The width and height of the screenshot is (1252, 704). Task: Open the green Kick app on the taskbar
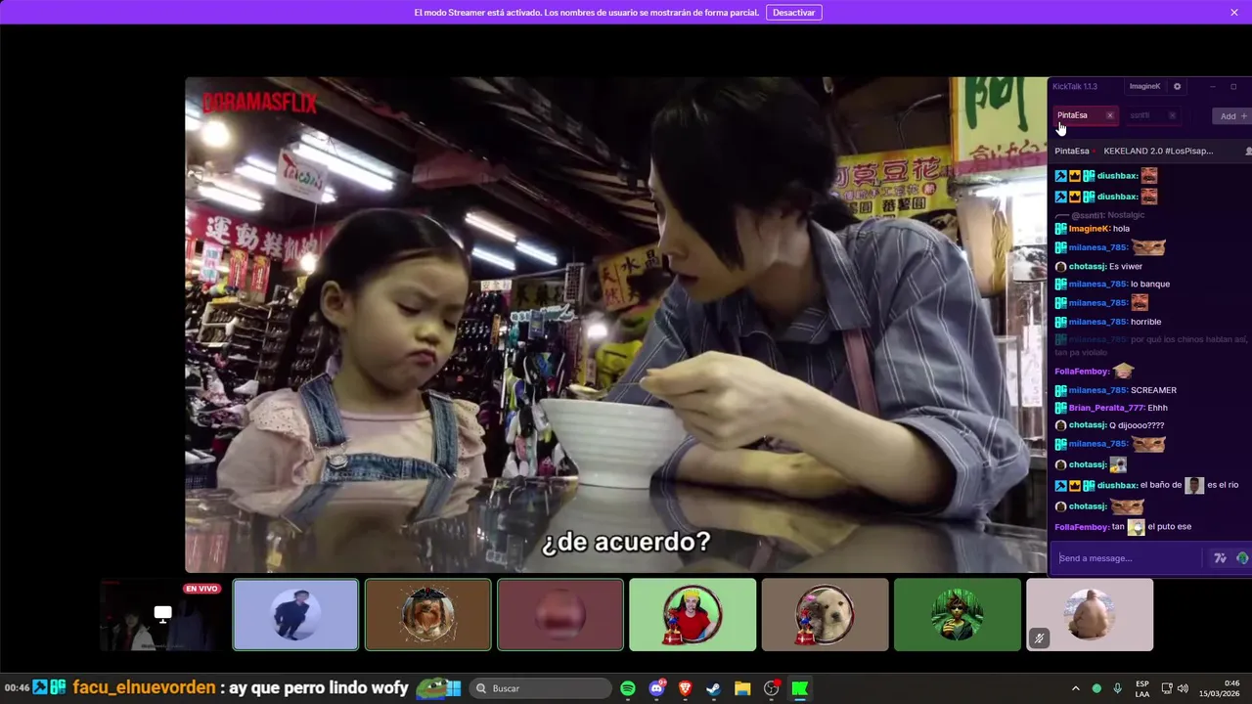click(800, 688)
